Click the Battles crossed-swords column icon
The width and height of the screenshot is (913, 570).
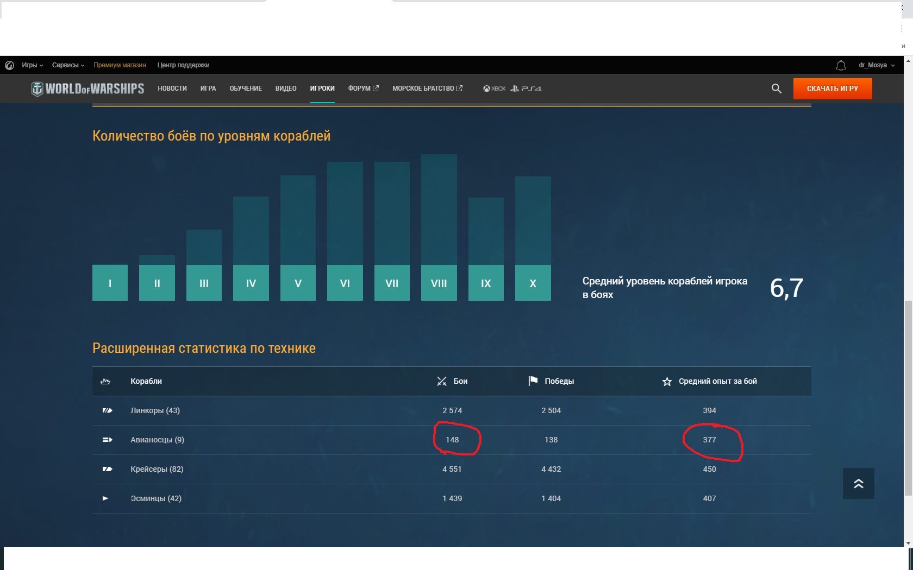tap(442, 381)
